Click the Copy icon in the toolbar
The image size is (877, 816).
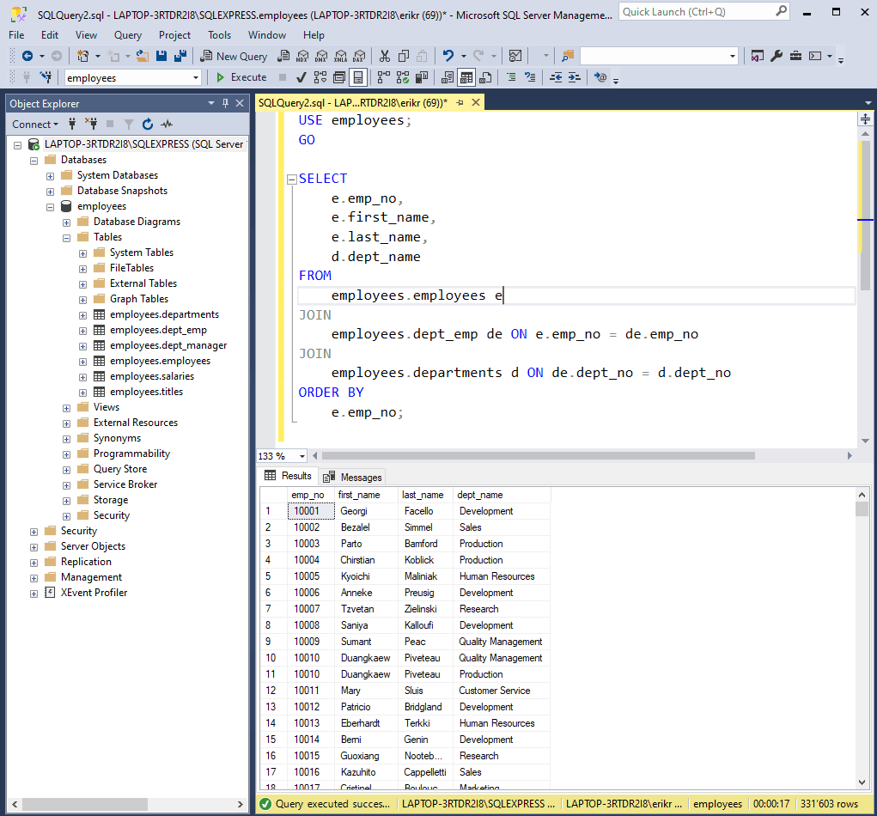point(403,56)
